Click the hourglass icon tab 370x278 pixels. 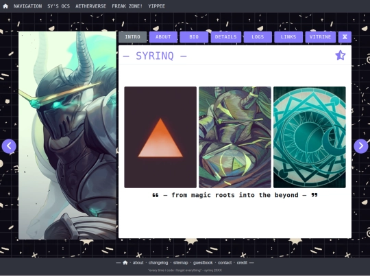click(x=345, y=37)
